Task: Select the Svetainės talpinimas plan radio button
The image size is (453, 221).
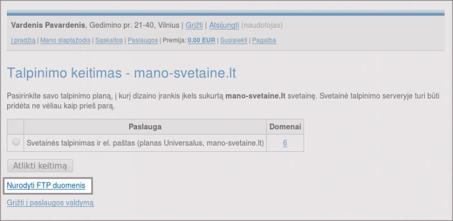Action: click(x=16, y=142)
